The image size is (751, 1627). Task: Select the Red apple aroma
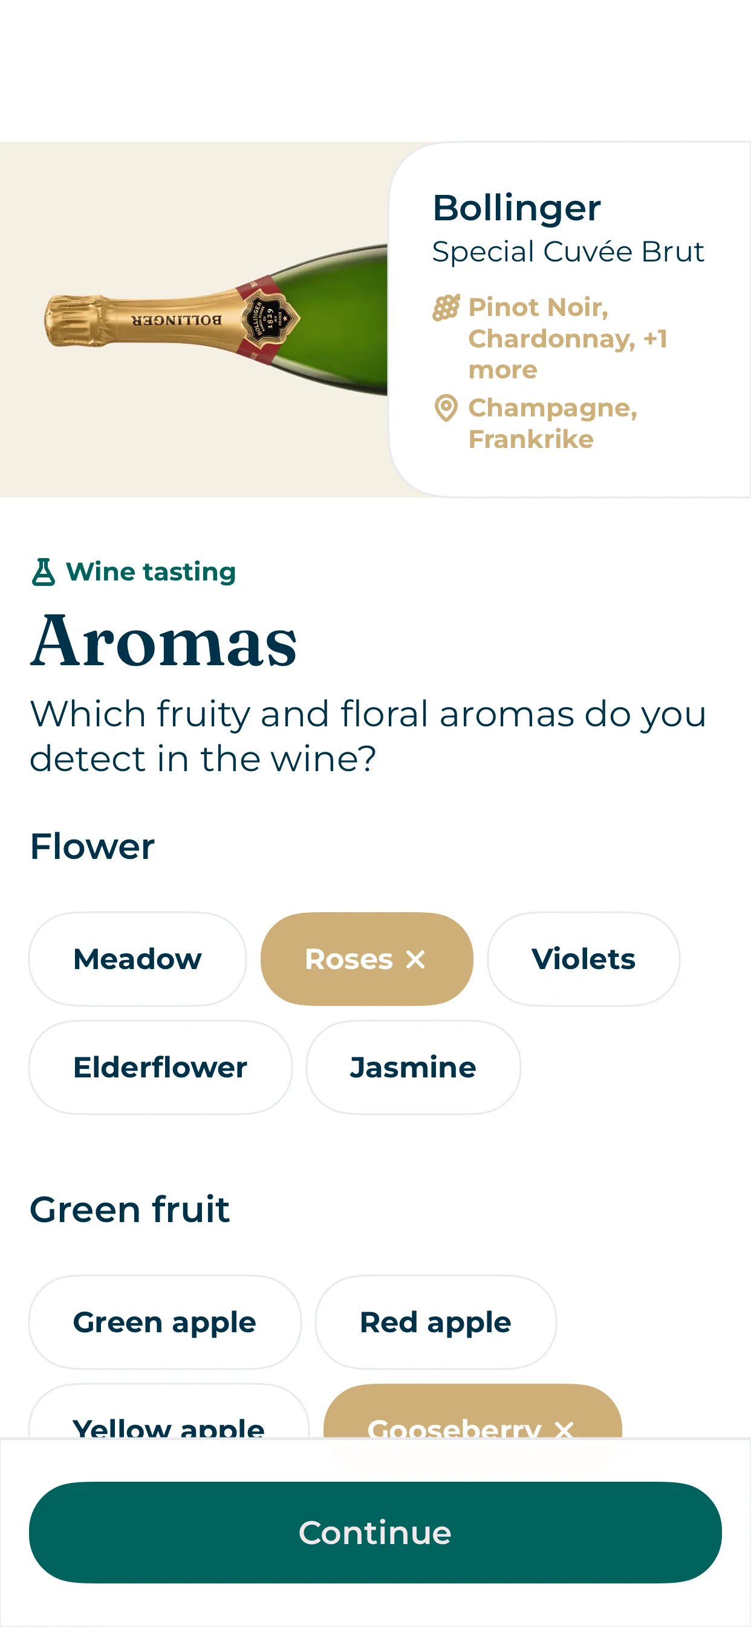pyautogui.click(x=434, y=1323)
